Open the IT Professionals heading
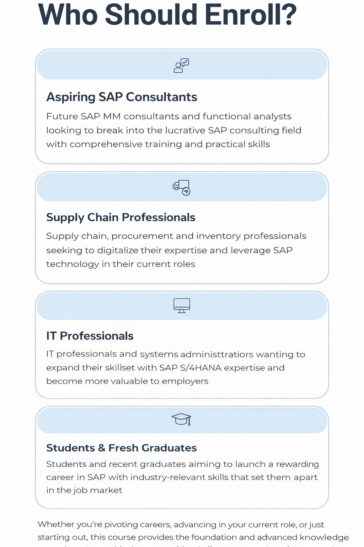The image size is (364, 547). pyautogui.click(x=90, y=336)
